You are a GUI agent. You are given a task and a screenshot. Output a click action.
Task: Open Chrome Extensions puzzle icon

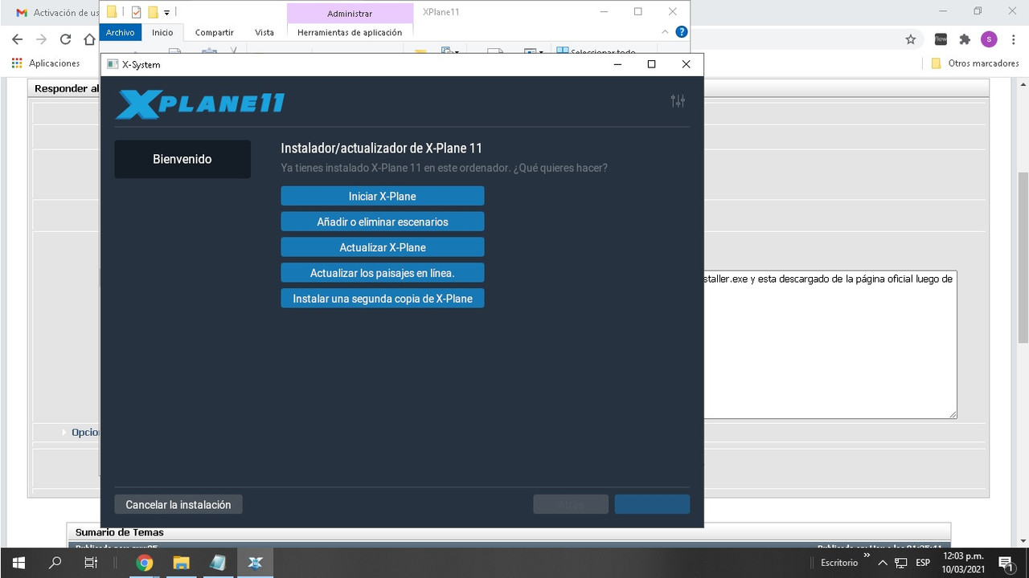point(965,39)
